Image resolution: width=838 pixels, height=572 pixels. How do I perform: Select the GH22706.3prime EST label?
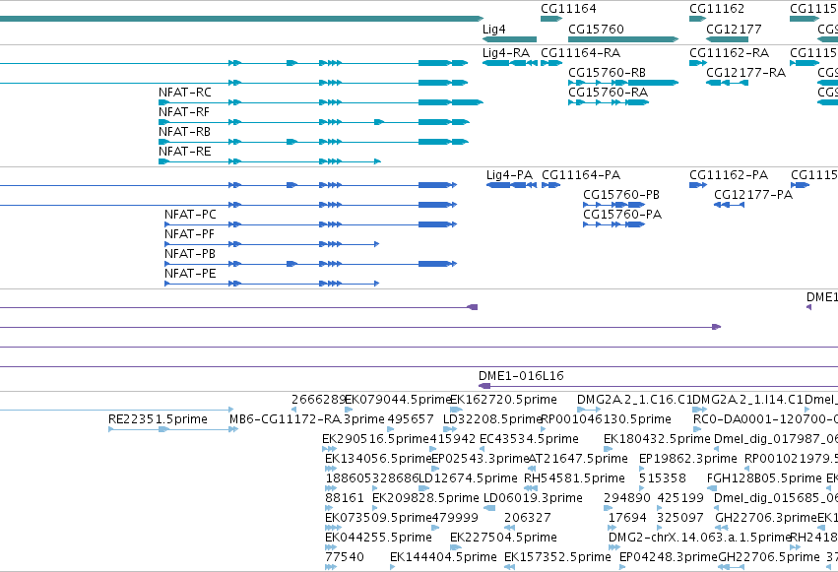click(766, 518)
